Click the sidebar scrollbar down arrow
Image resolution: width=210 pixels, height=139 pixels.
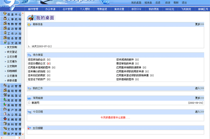click(23, 134)
